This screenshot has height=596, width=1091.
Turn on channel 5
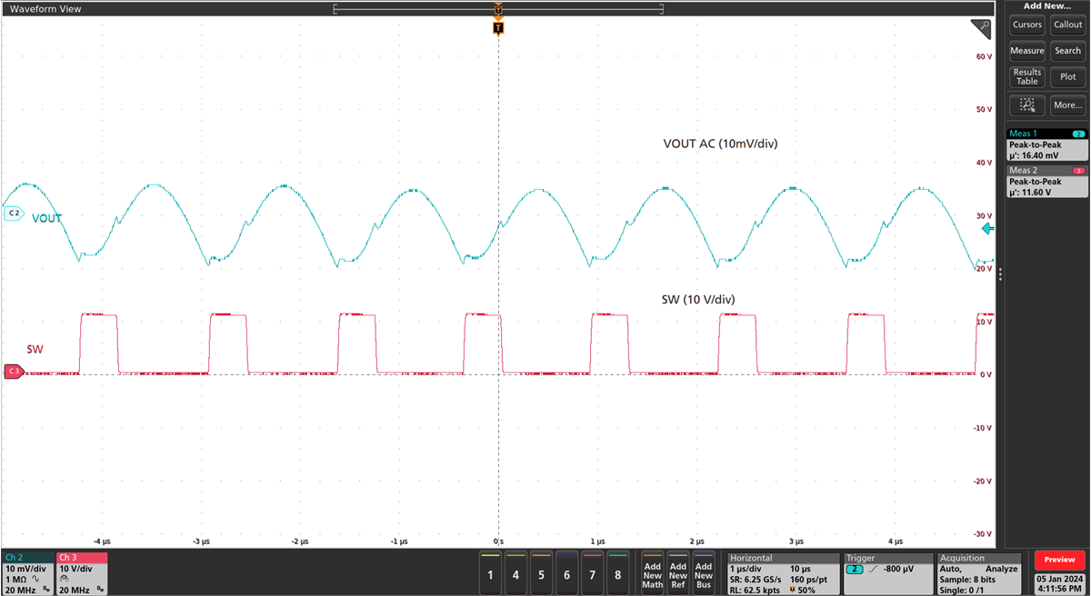click(540, 573)
